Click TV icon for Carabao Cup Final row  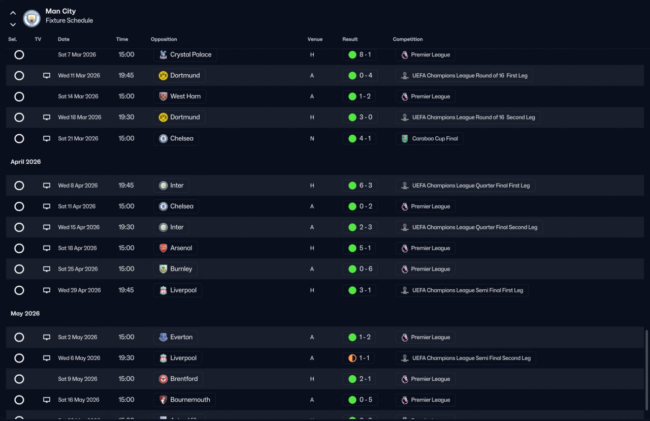[x=47, y=139]
